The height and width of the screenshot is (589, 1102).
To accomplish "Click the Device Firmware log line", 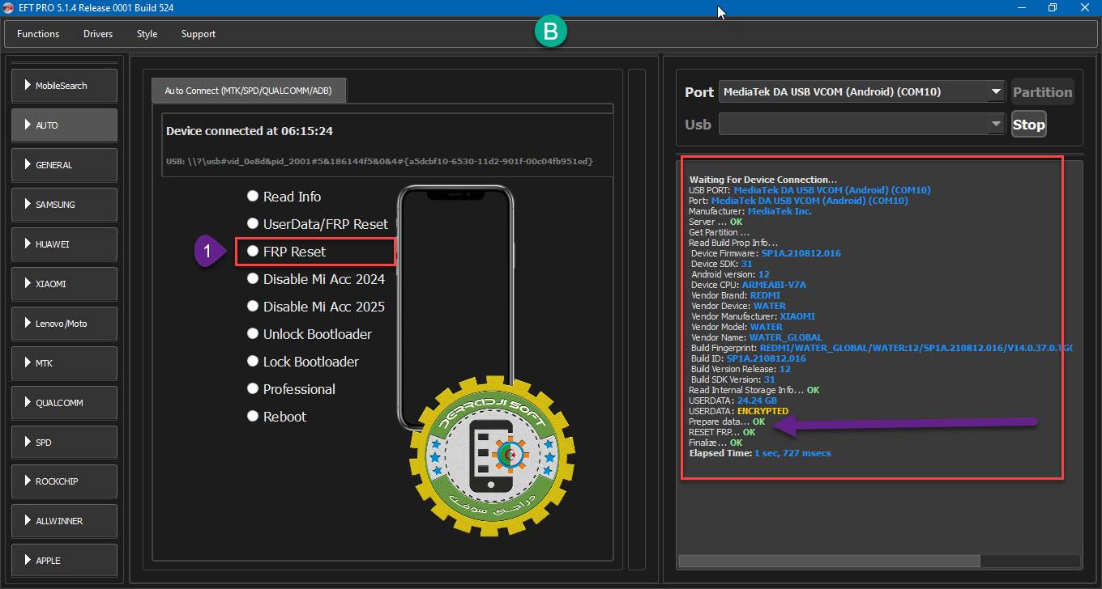I will pos(766,253).
